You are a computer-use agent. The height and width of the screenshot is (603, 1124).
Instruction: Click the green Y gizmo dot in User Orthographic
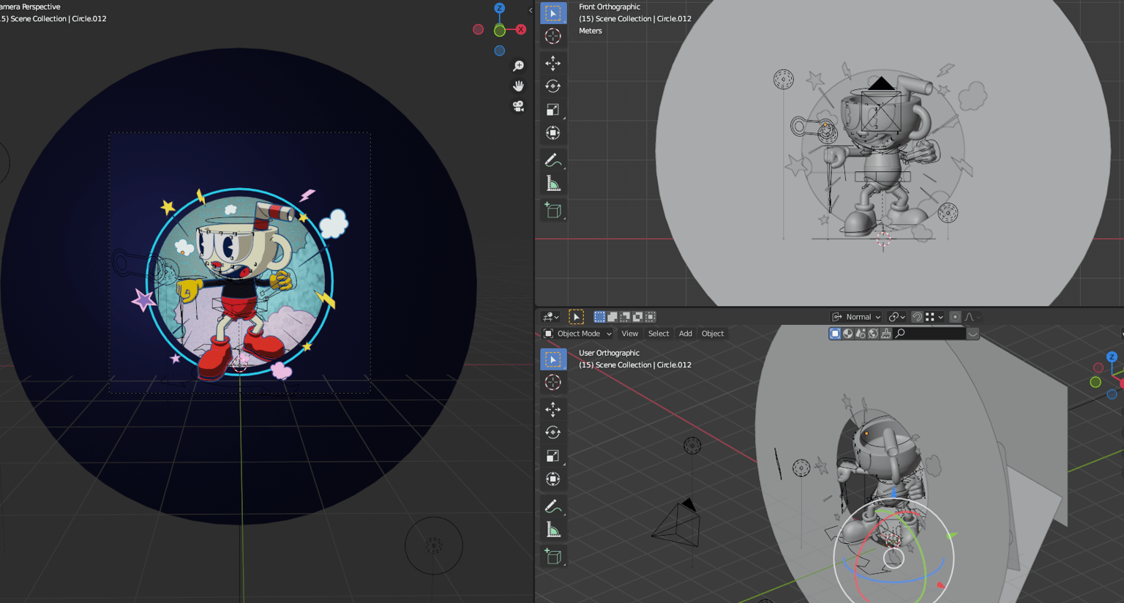(x=1095, y=382)
